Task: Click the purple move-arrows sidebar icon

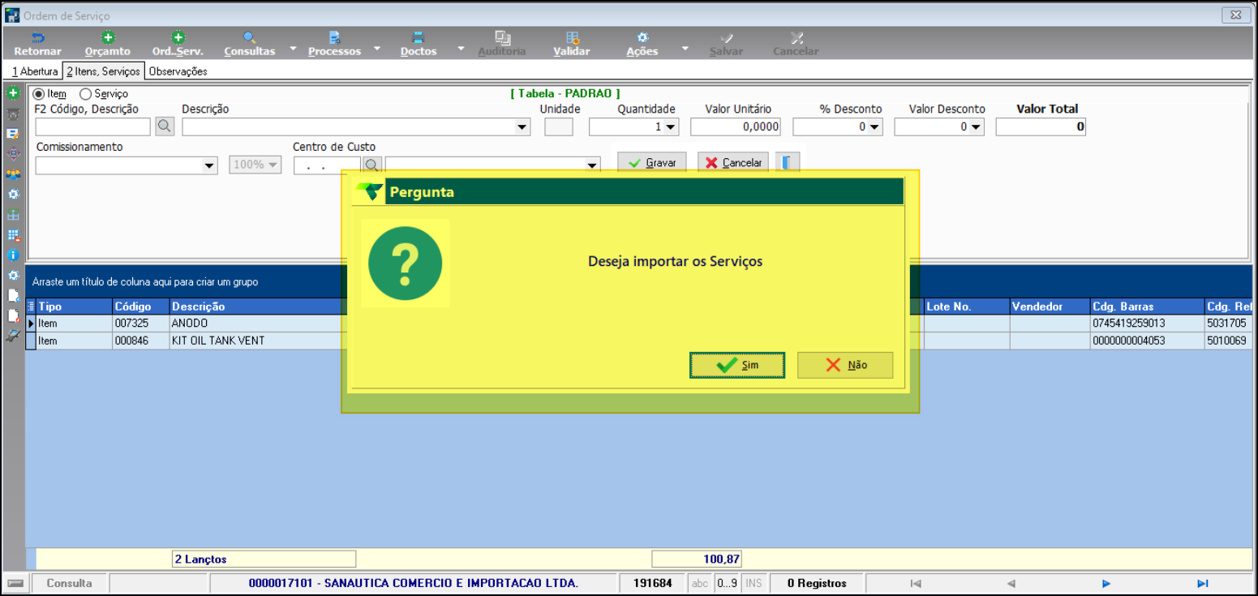Action: [x=13, y=154]
